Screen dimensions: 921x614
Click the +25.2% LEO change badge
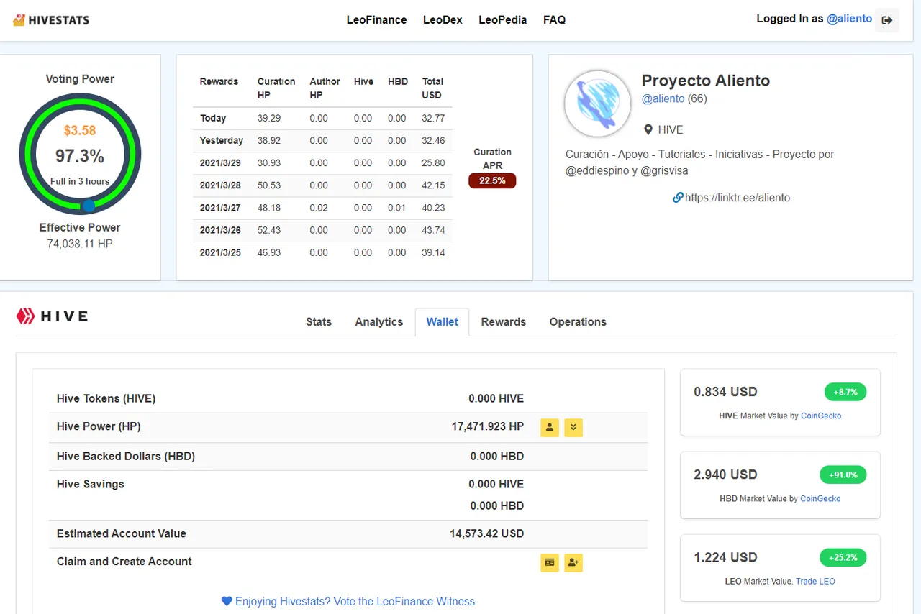click(843, 557)
